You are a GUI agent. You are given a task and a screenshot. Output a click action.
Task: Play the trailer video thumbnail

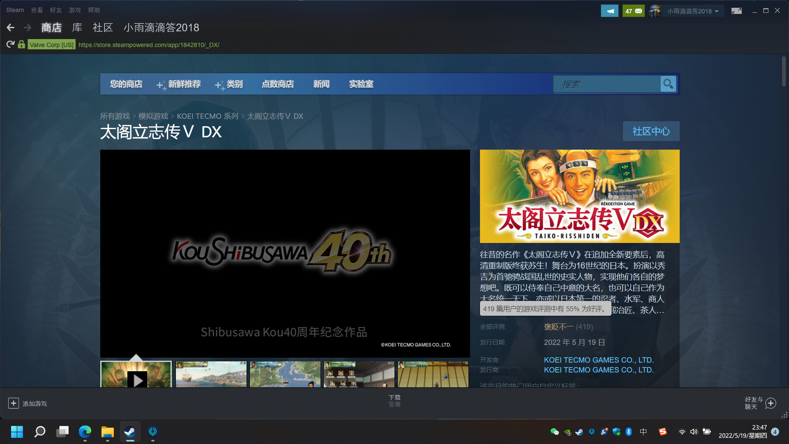click(x=136, y=375)
